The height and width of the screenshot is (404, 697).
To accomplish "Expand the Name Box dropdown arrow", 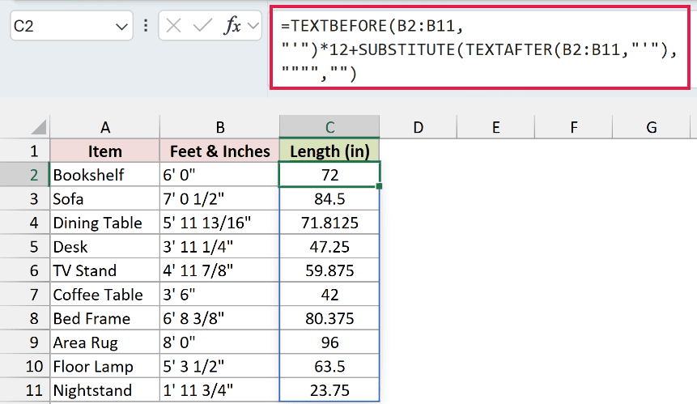I will click(121, 27).
